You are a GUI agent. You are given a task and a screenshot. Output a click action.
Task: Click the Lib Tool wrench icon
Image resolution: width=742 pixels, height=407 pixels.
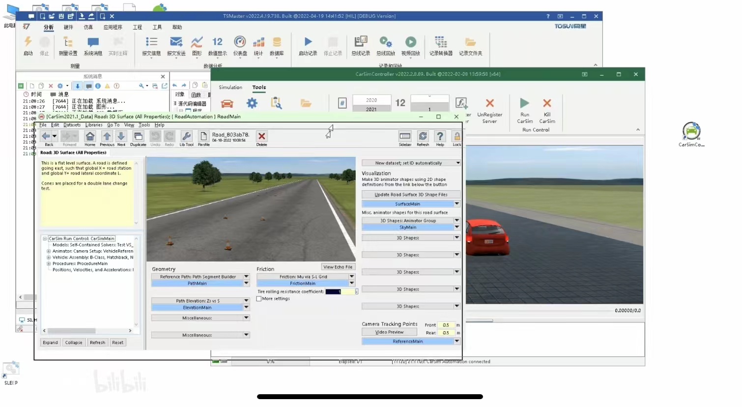(x=186, y=137)
